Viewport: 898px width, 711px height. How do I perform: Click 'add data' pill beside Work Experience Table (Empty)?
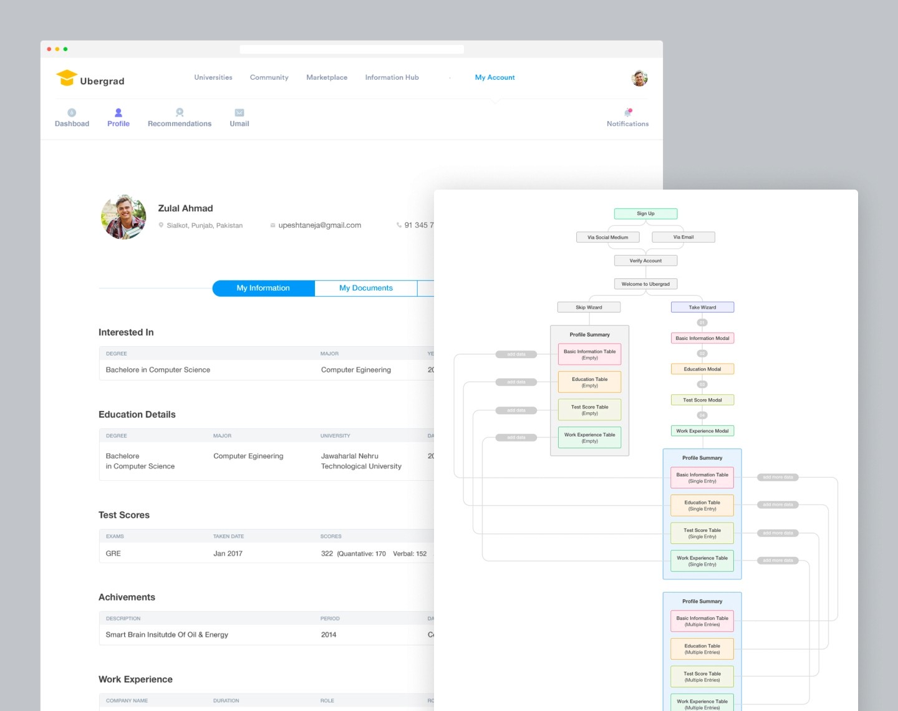click(516, 438)
